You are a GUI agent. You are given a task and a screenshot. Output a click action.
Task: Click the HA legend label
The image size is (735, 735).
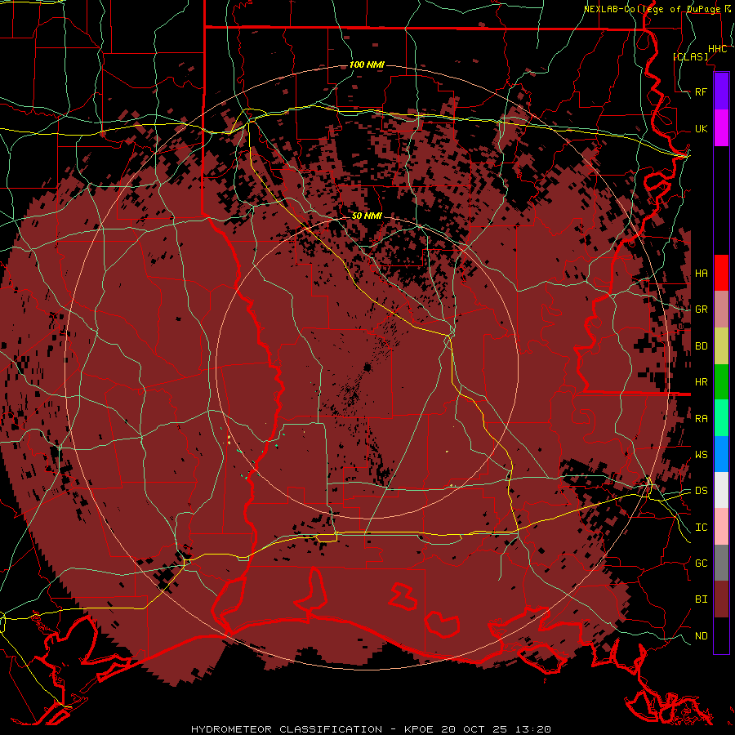click(701, 274)
